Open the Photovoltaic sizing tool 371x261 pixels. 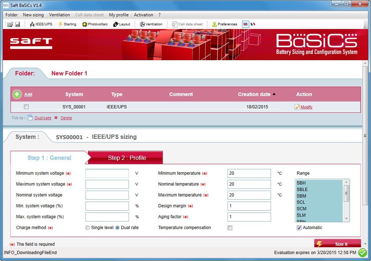(x=95, y=24)
